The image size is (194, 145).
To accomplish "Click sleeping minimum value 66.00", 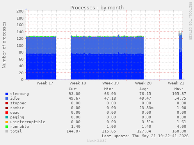I will point(110,94).
